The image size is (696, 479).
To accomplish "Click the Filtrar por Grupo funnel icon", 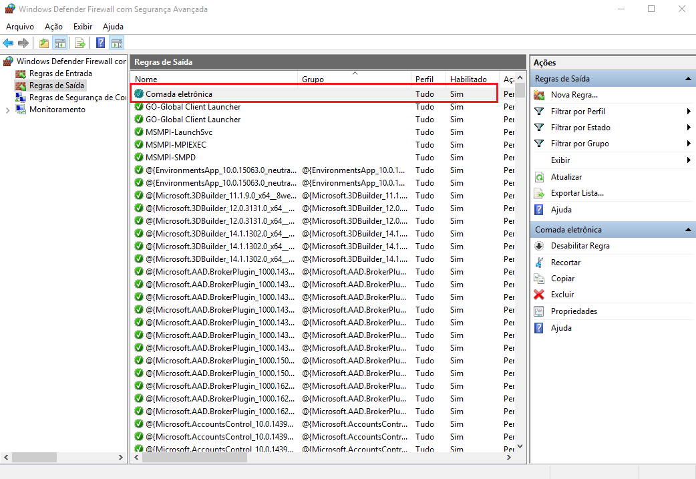I will [x=539, y=144].
